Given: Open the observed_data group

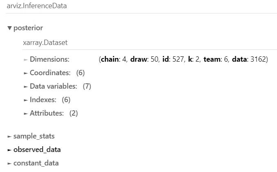Looking at the screenshot, I should point(37,150).
